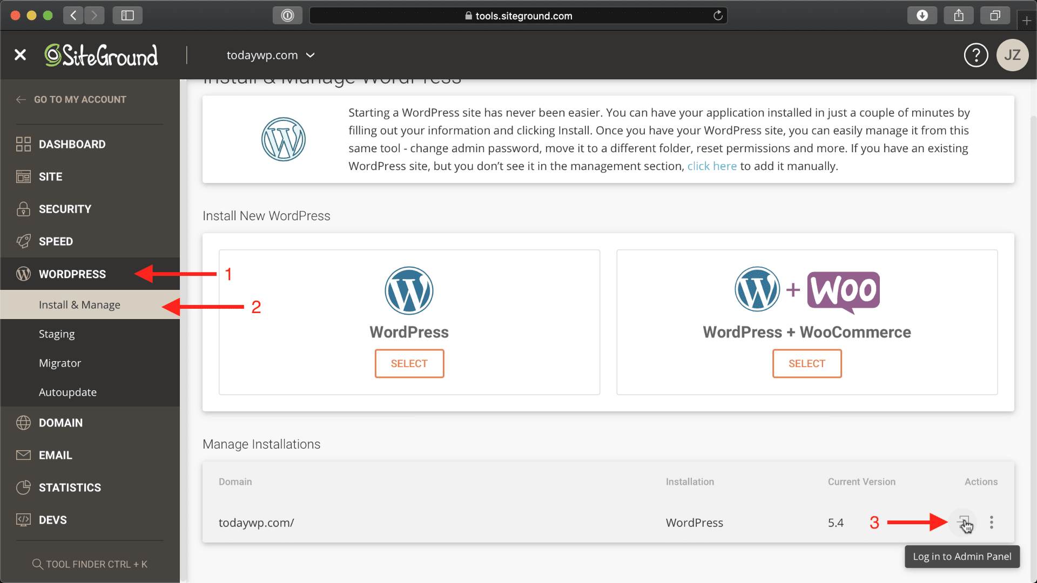Expand the Site sidebar section
Viewport: 1037px width, 583px height.
(90, 177)
